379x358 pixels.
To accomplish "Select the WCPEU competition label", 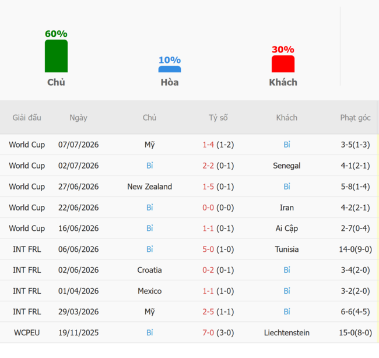I will (27, 332).
